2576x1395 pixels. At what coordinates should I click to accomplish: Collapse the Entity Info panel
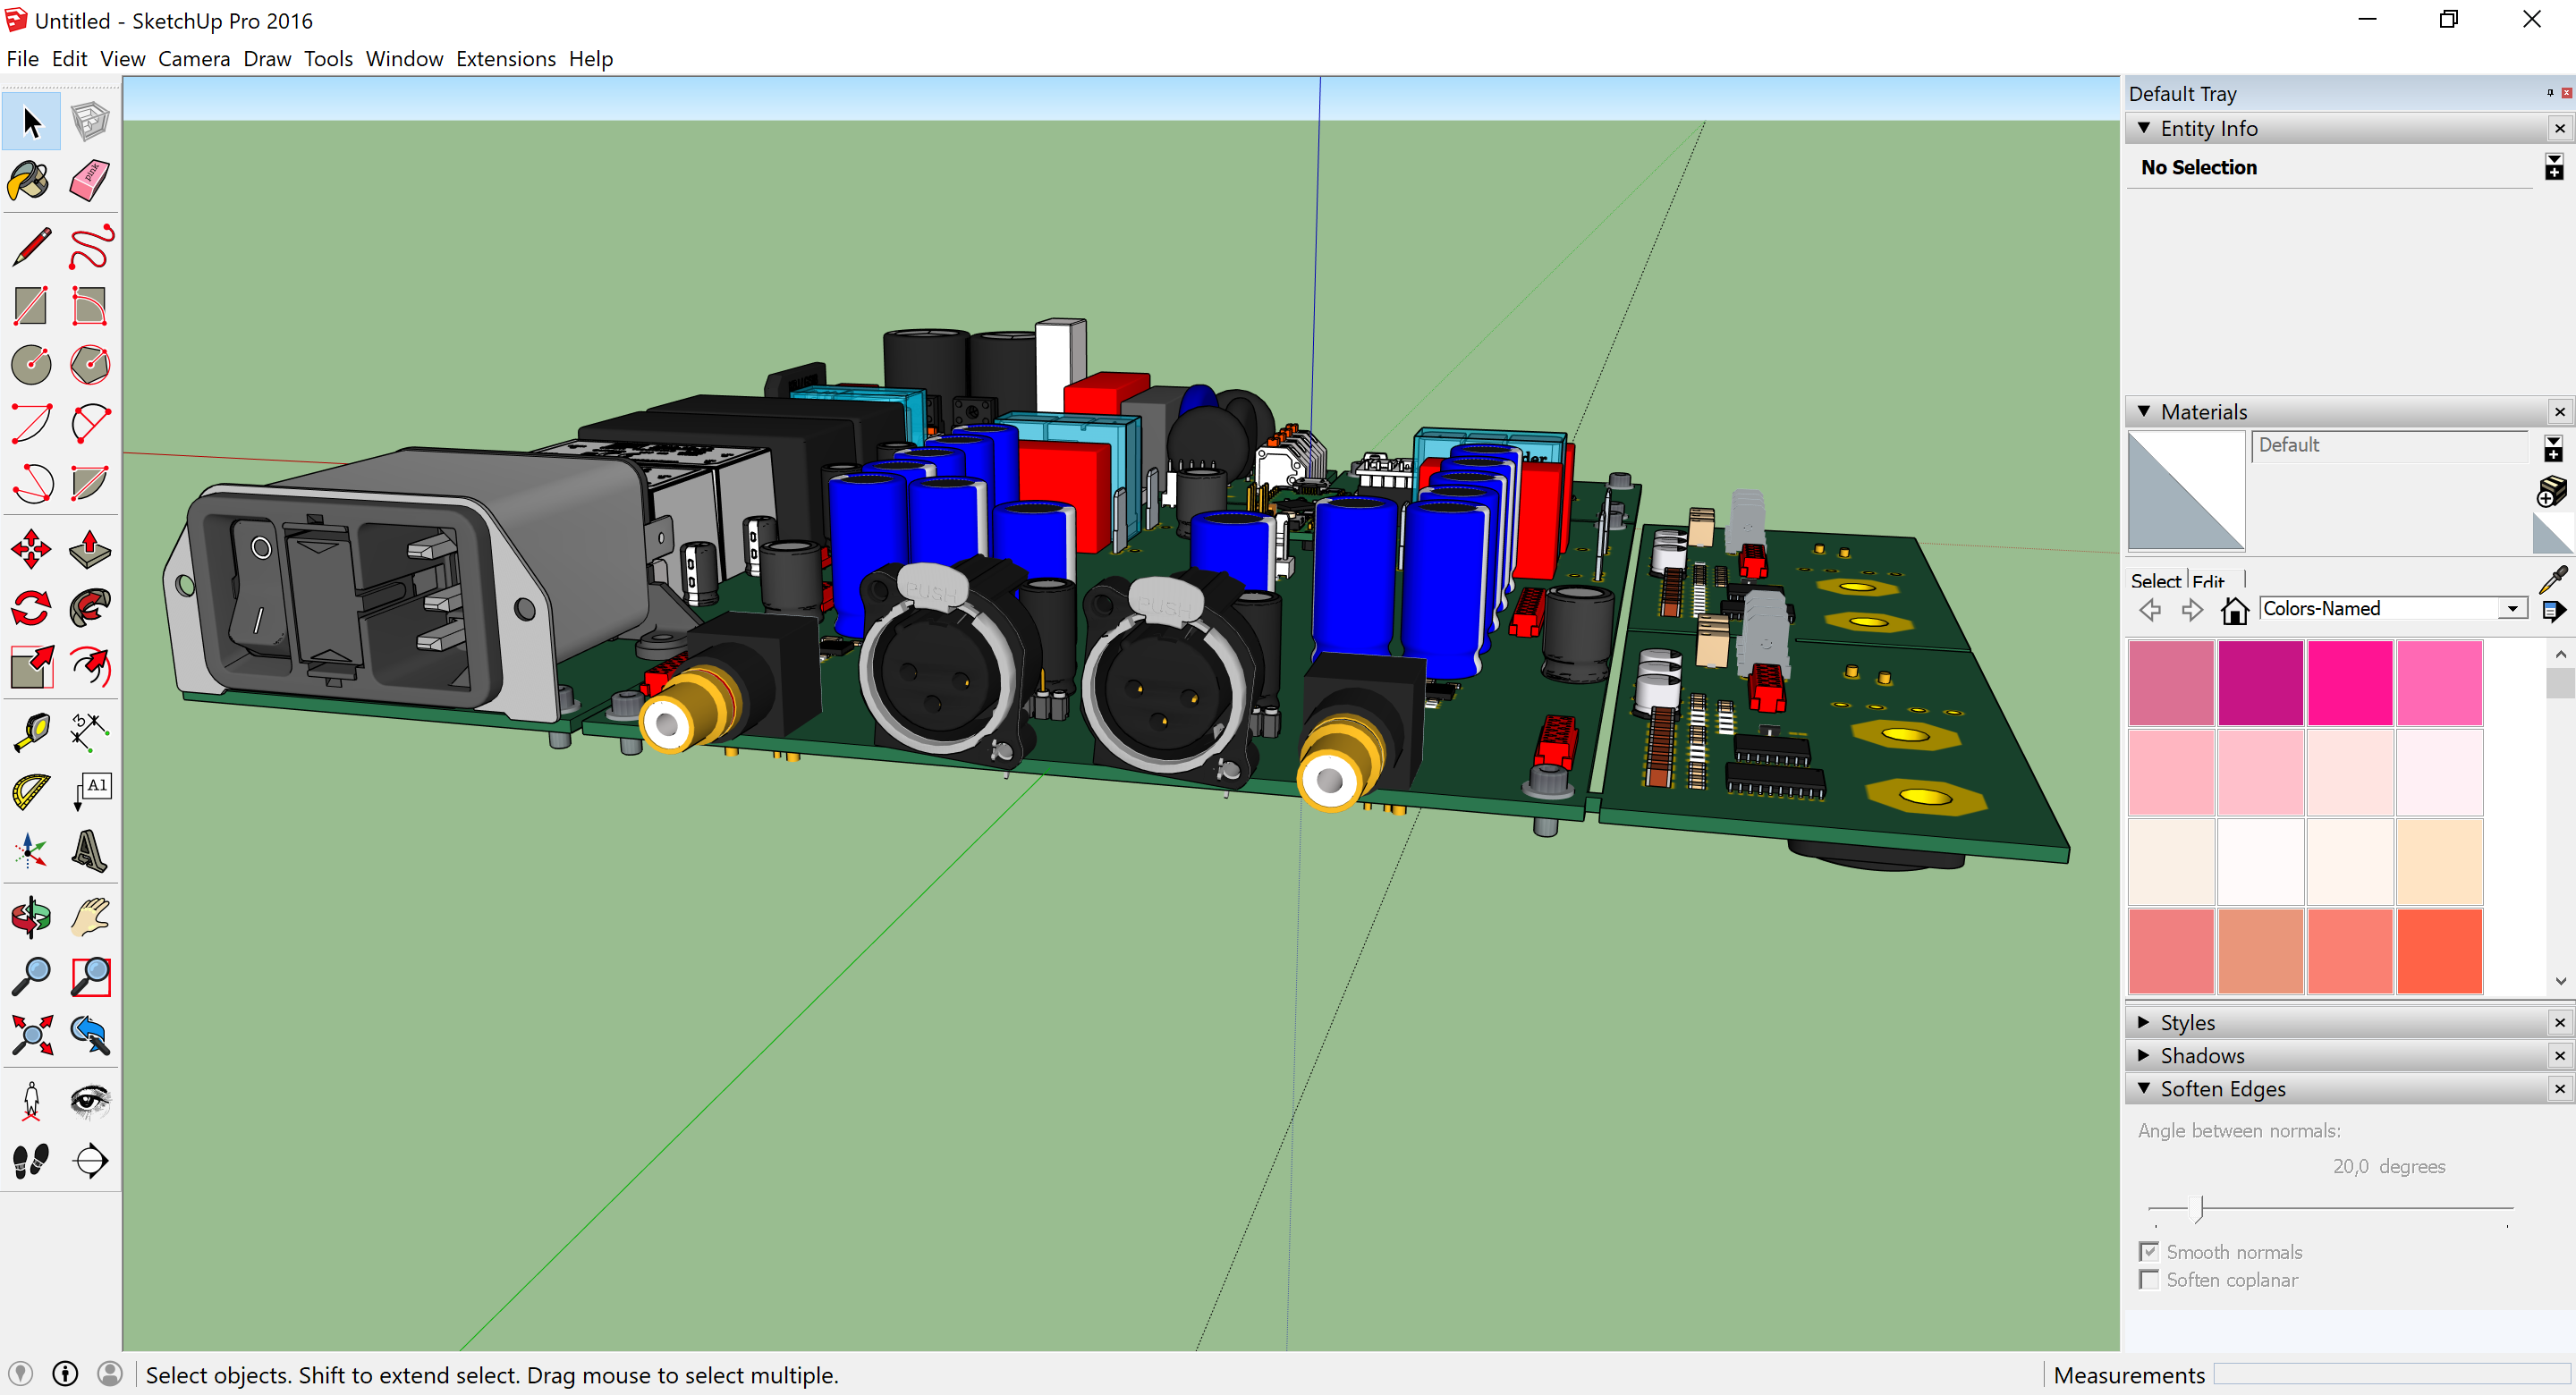coord(2144,128)
